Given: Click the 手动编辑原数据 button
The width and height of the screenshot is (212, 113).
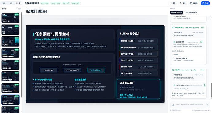Looking at the screenshot, I should 191,13.
